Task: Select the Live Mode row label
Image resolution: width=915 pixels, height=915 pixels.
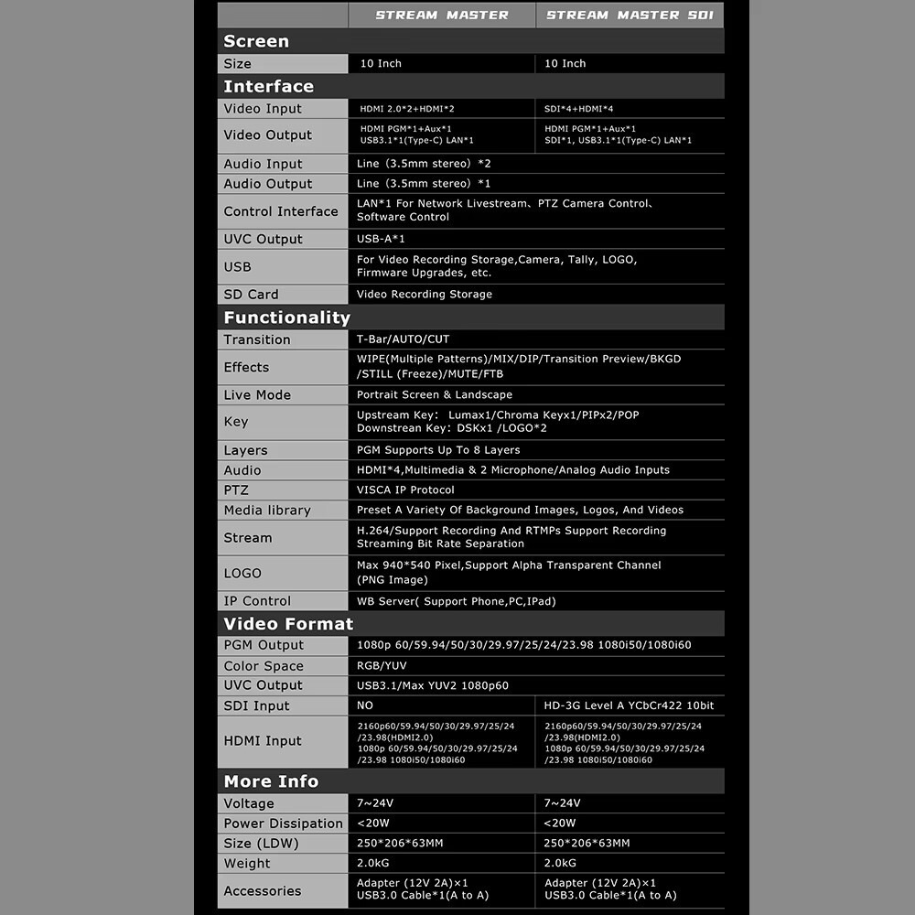Action: click(257, 395)
